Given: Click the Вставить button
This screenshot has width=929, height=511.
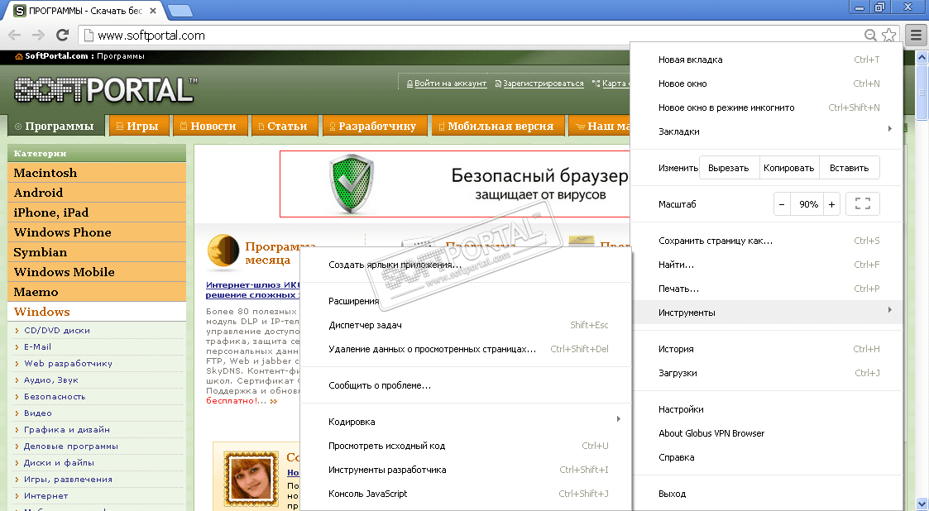Looking at the screenshot, I should (x=849, y=168).
